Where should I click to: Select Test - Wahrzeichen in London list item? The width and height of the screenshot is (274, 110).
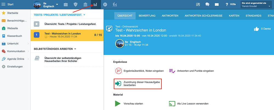pos(67,35)
